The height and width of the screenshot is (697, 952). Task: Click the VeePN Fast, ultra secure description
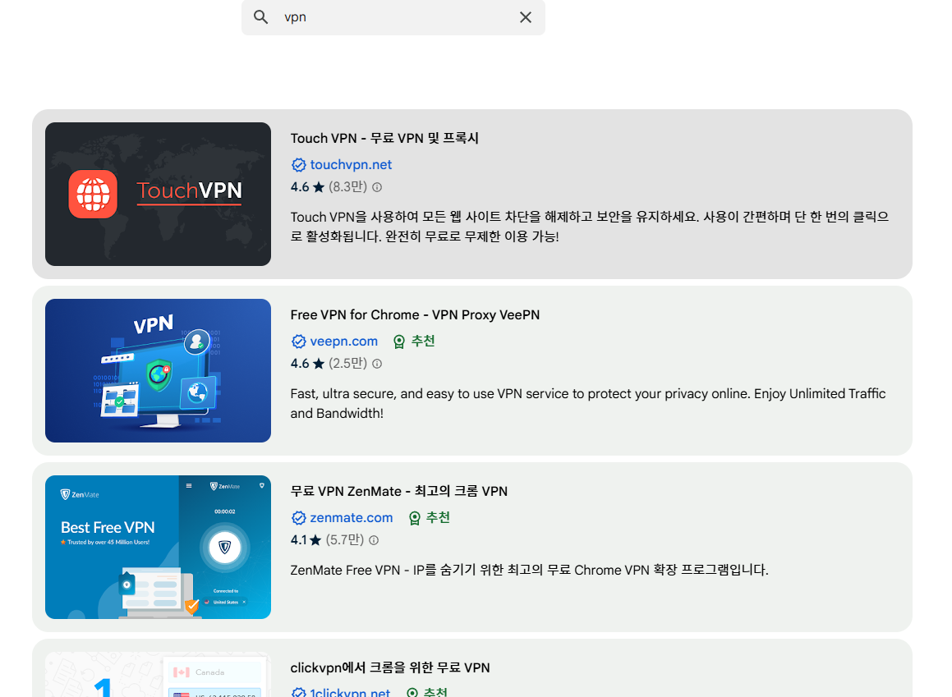588,403
